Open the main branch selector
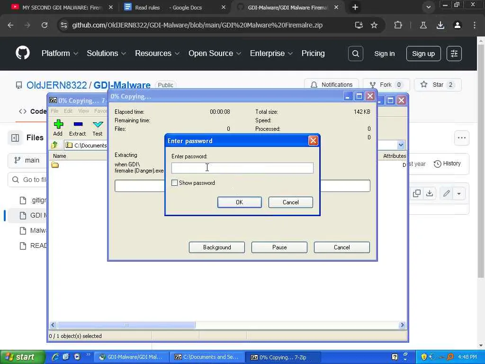The image size is (485, 364). click(x=27, y=160)
